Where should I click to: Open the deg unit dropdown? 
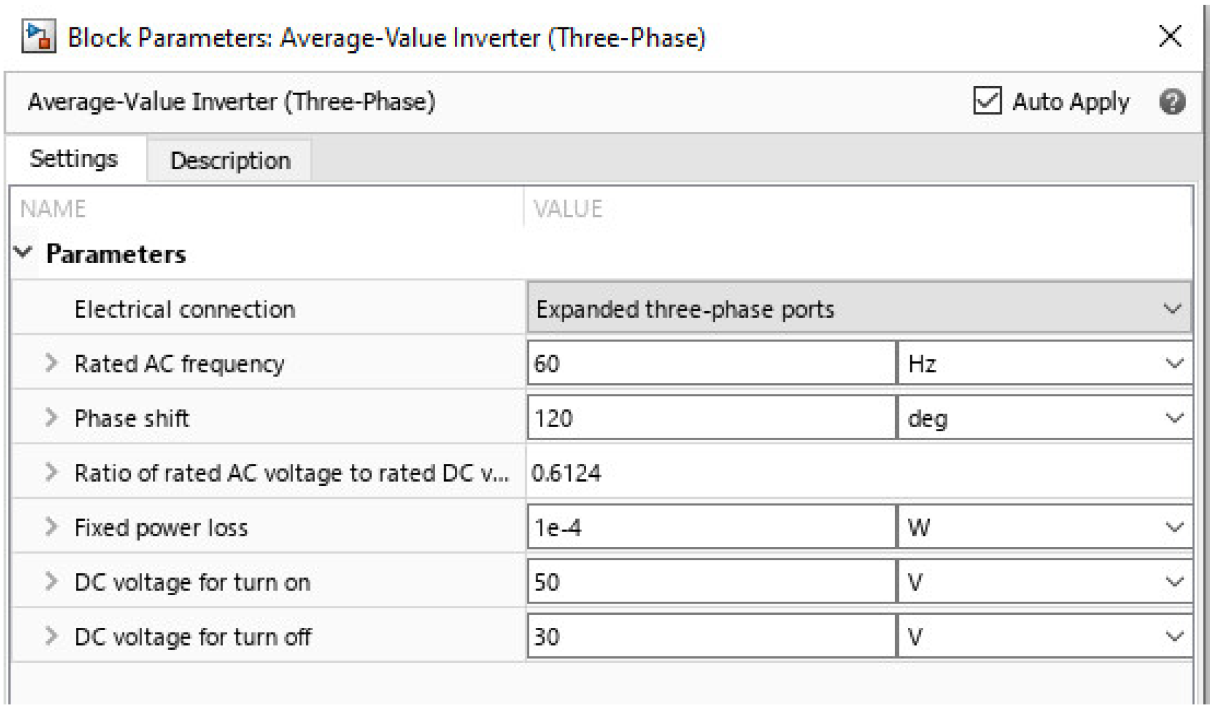pyautogui.click(x=1045, y=418)
